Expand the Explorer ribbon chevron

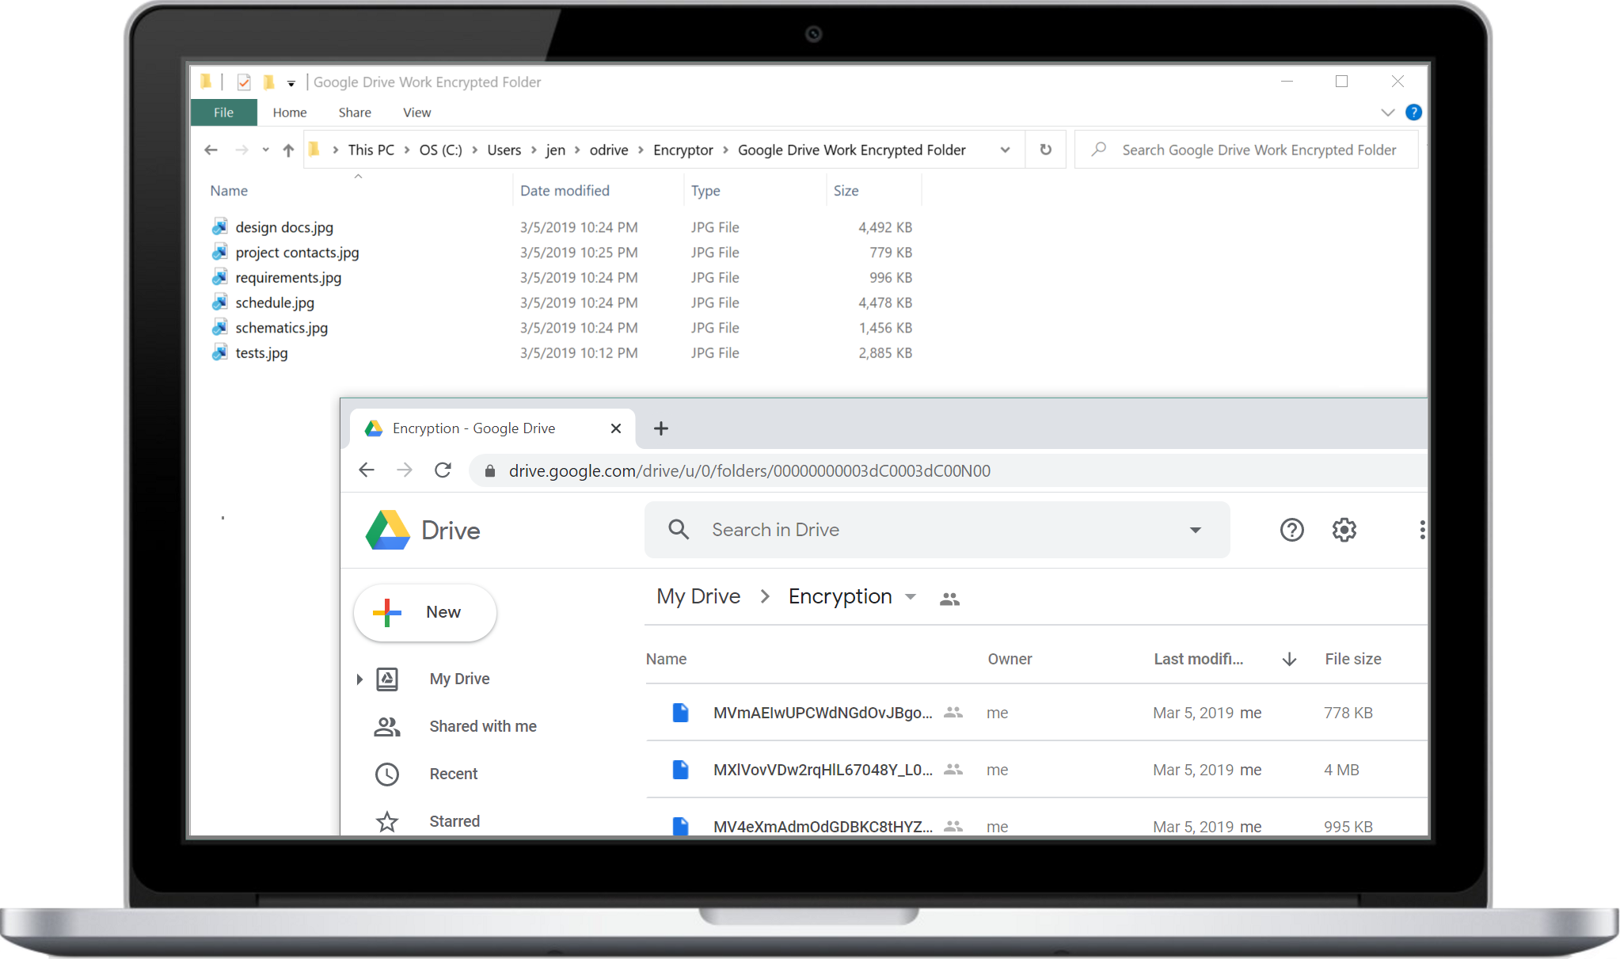click(1387, 112)
